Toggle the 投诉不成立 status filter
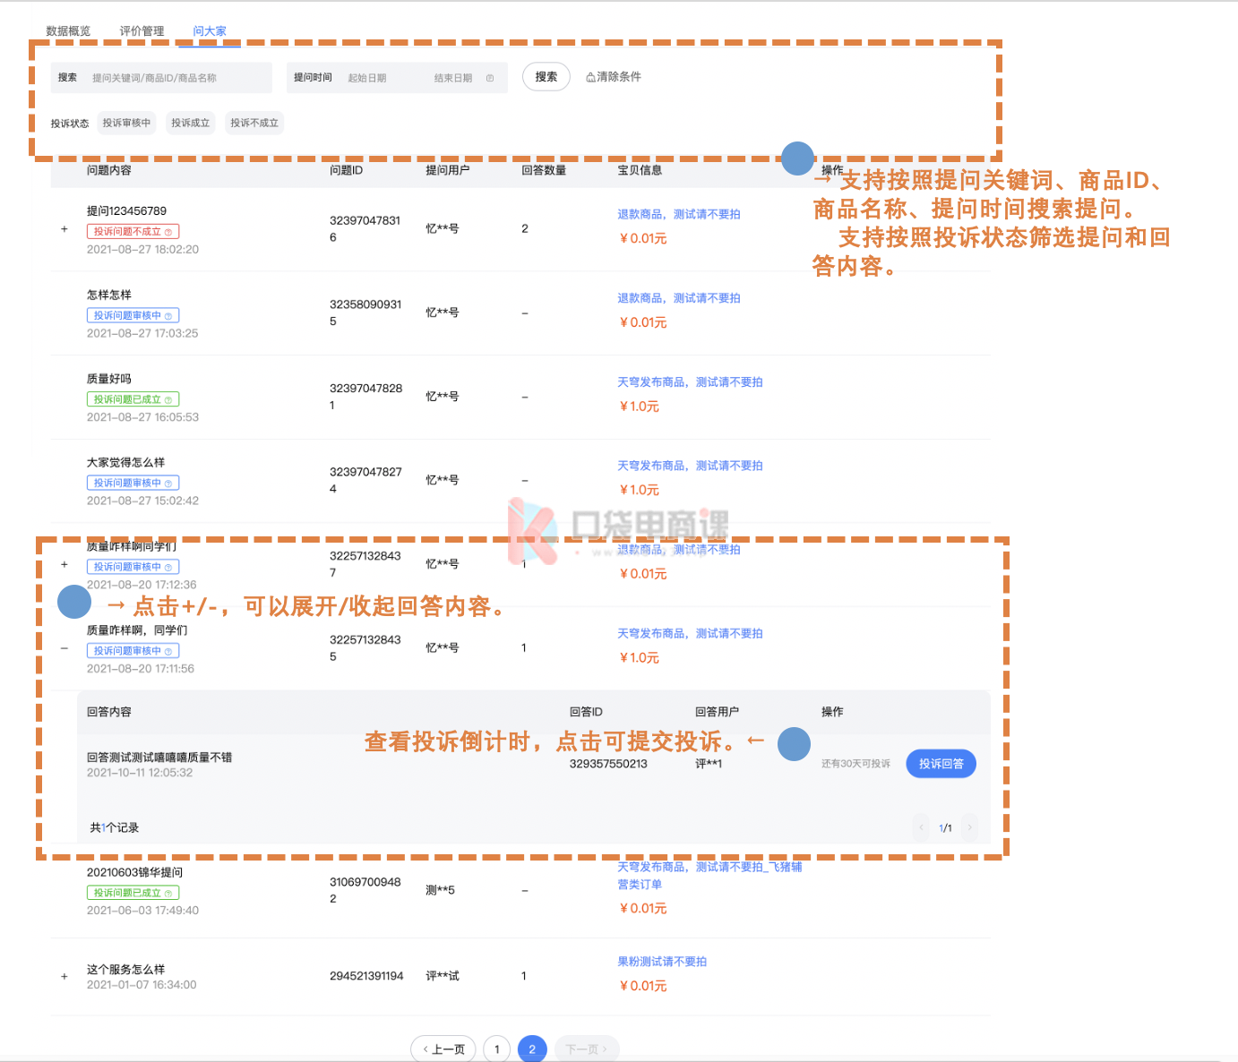 254,123
